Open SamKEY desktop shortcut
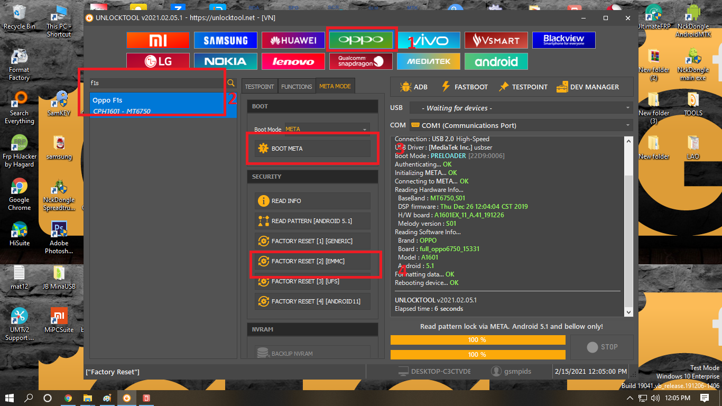Screen dimensions: 722x406 click(x=59, y=103)
